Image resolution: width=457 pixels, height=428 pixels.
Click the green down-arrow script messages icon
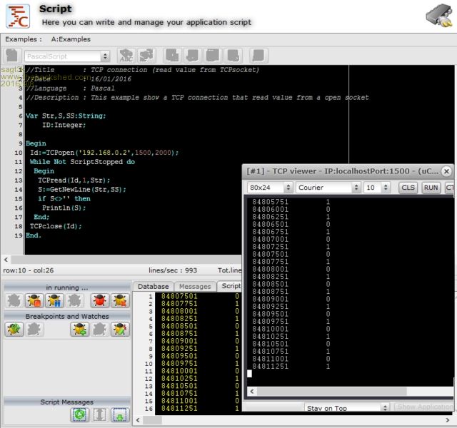pos(119,414)
